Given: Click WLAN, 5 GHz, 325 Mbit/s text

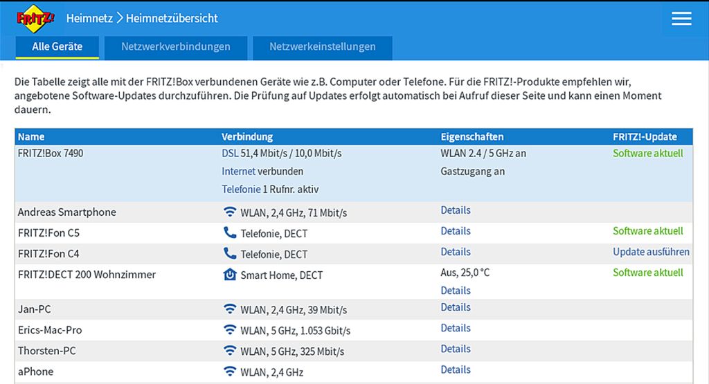Looking at the screenshot, I should pos(292,351).
